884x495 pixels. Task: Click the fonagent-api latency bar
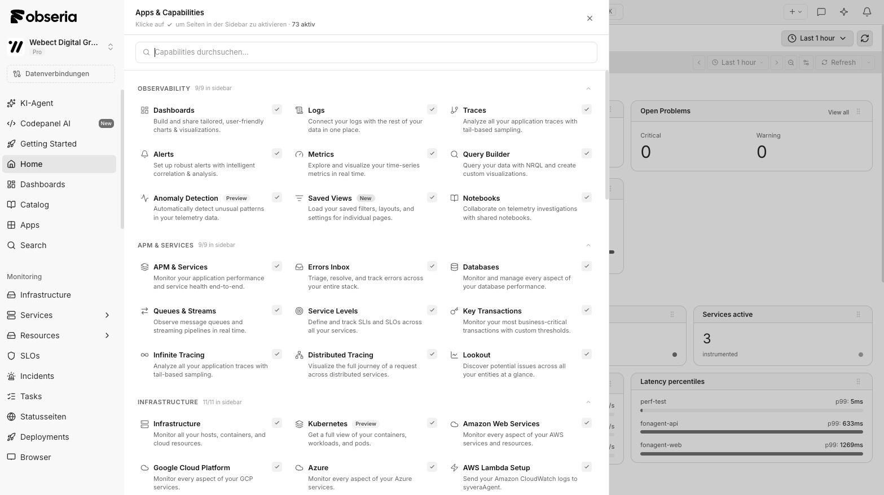[x=751, y=432]
